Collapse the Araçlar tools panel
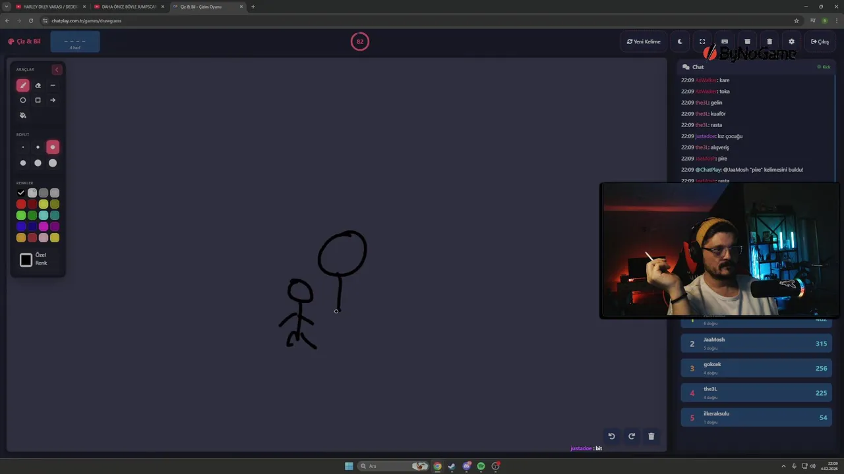 tap(57, 69)
